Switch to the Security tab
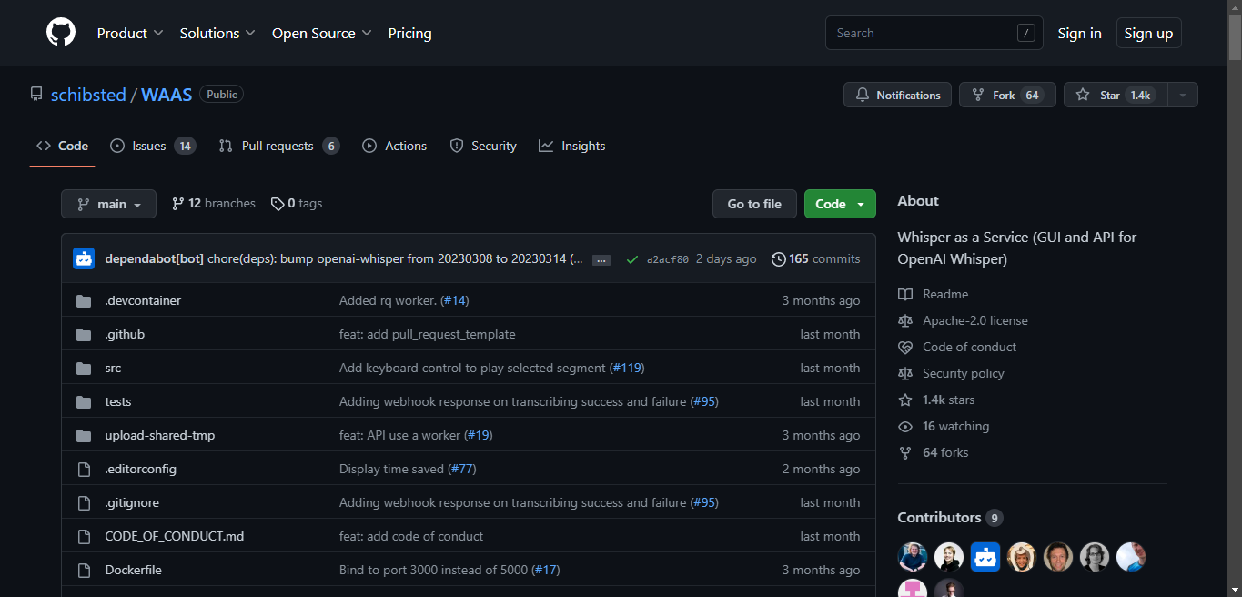1242x597 pixels. pyautogui.click(x=483, y=146)
